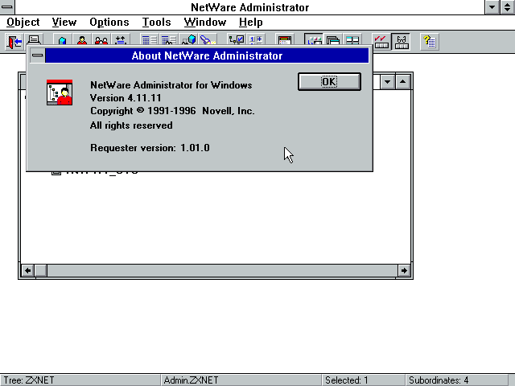Click the 'Version 4.11.11' text

tap(126, 98)
